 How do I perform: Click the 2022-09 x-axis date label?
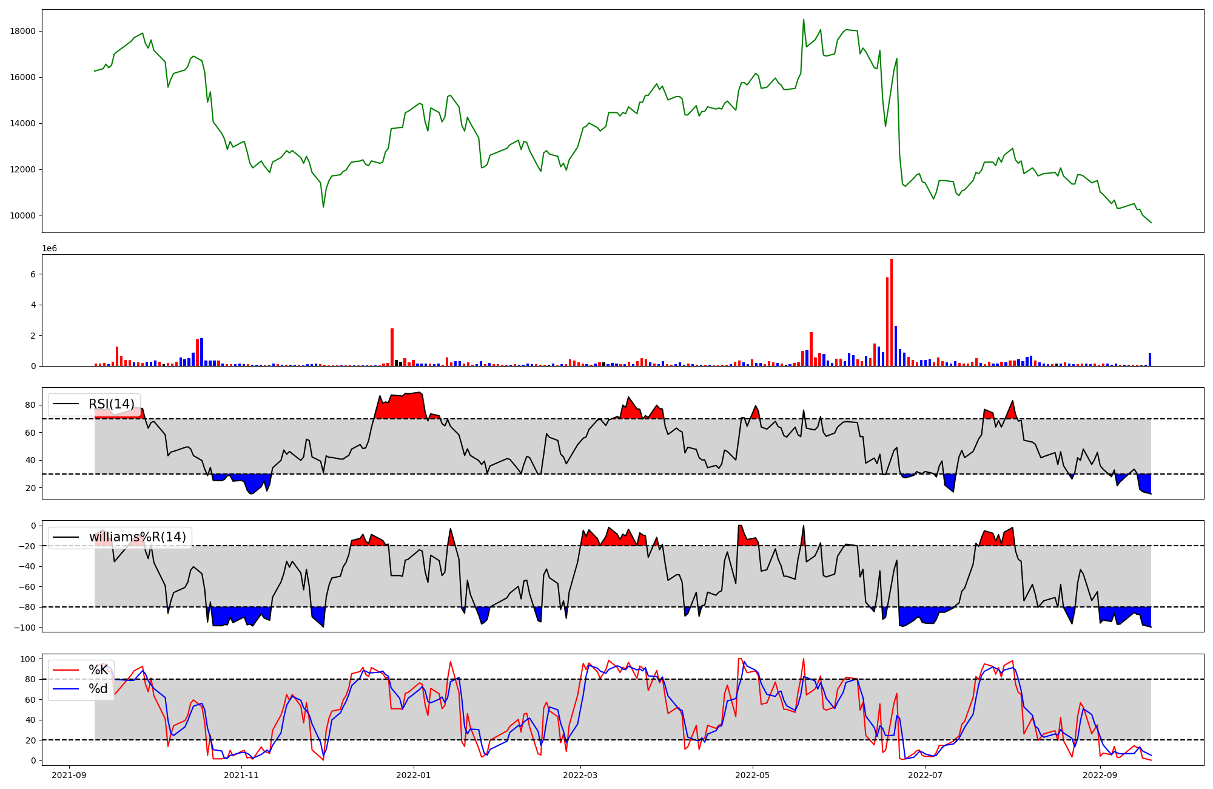coord(1100,775)
